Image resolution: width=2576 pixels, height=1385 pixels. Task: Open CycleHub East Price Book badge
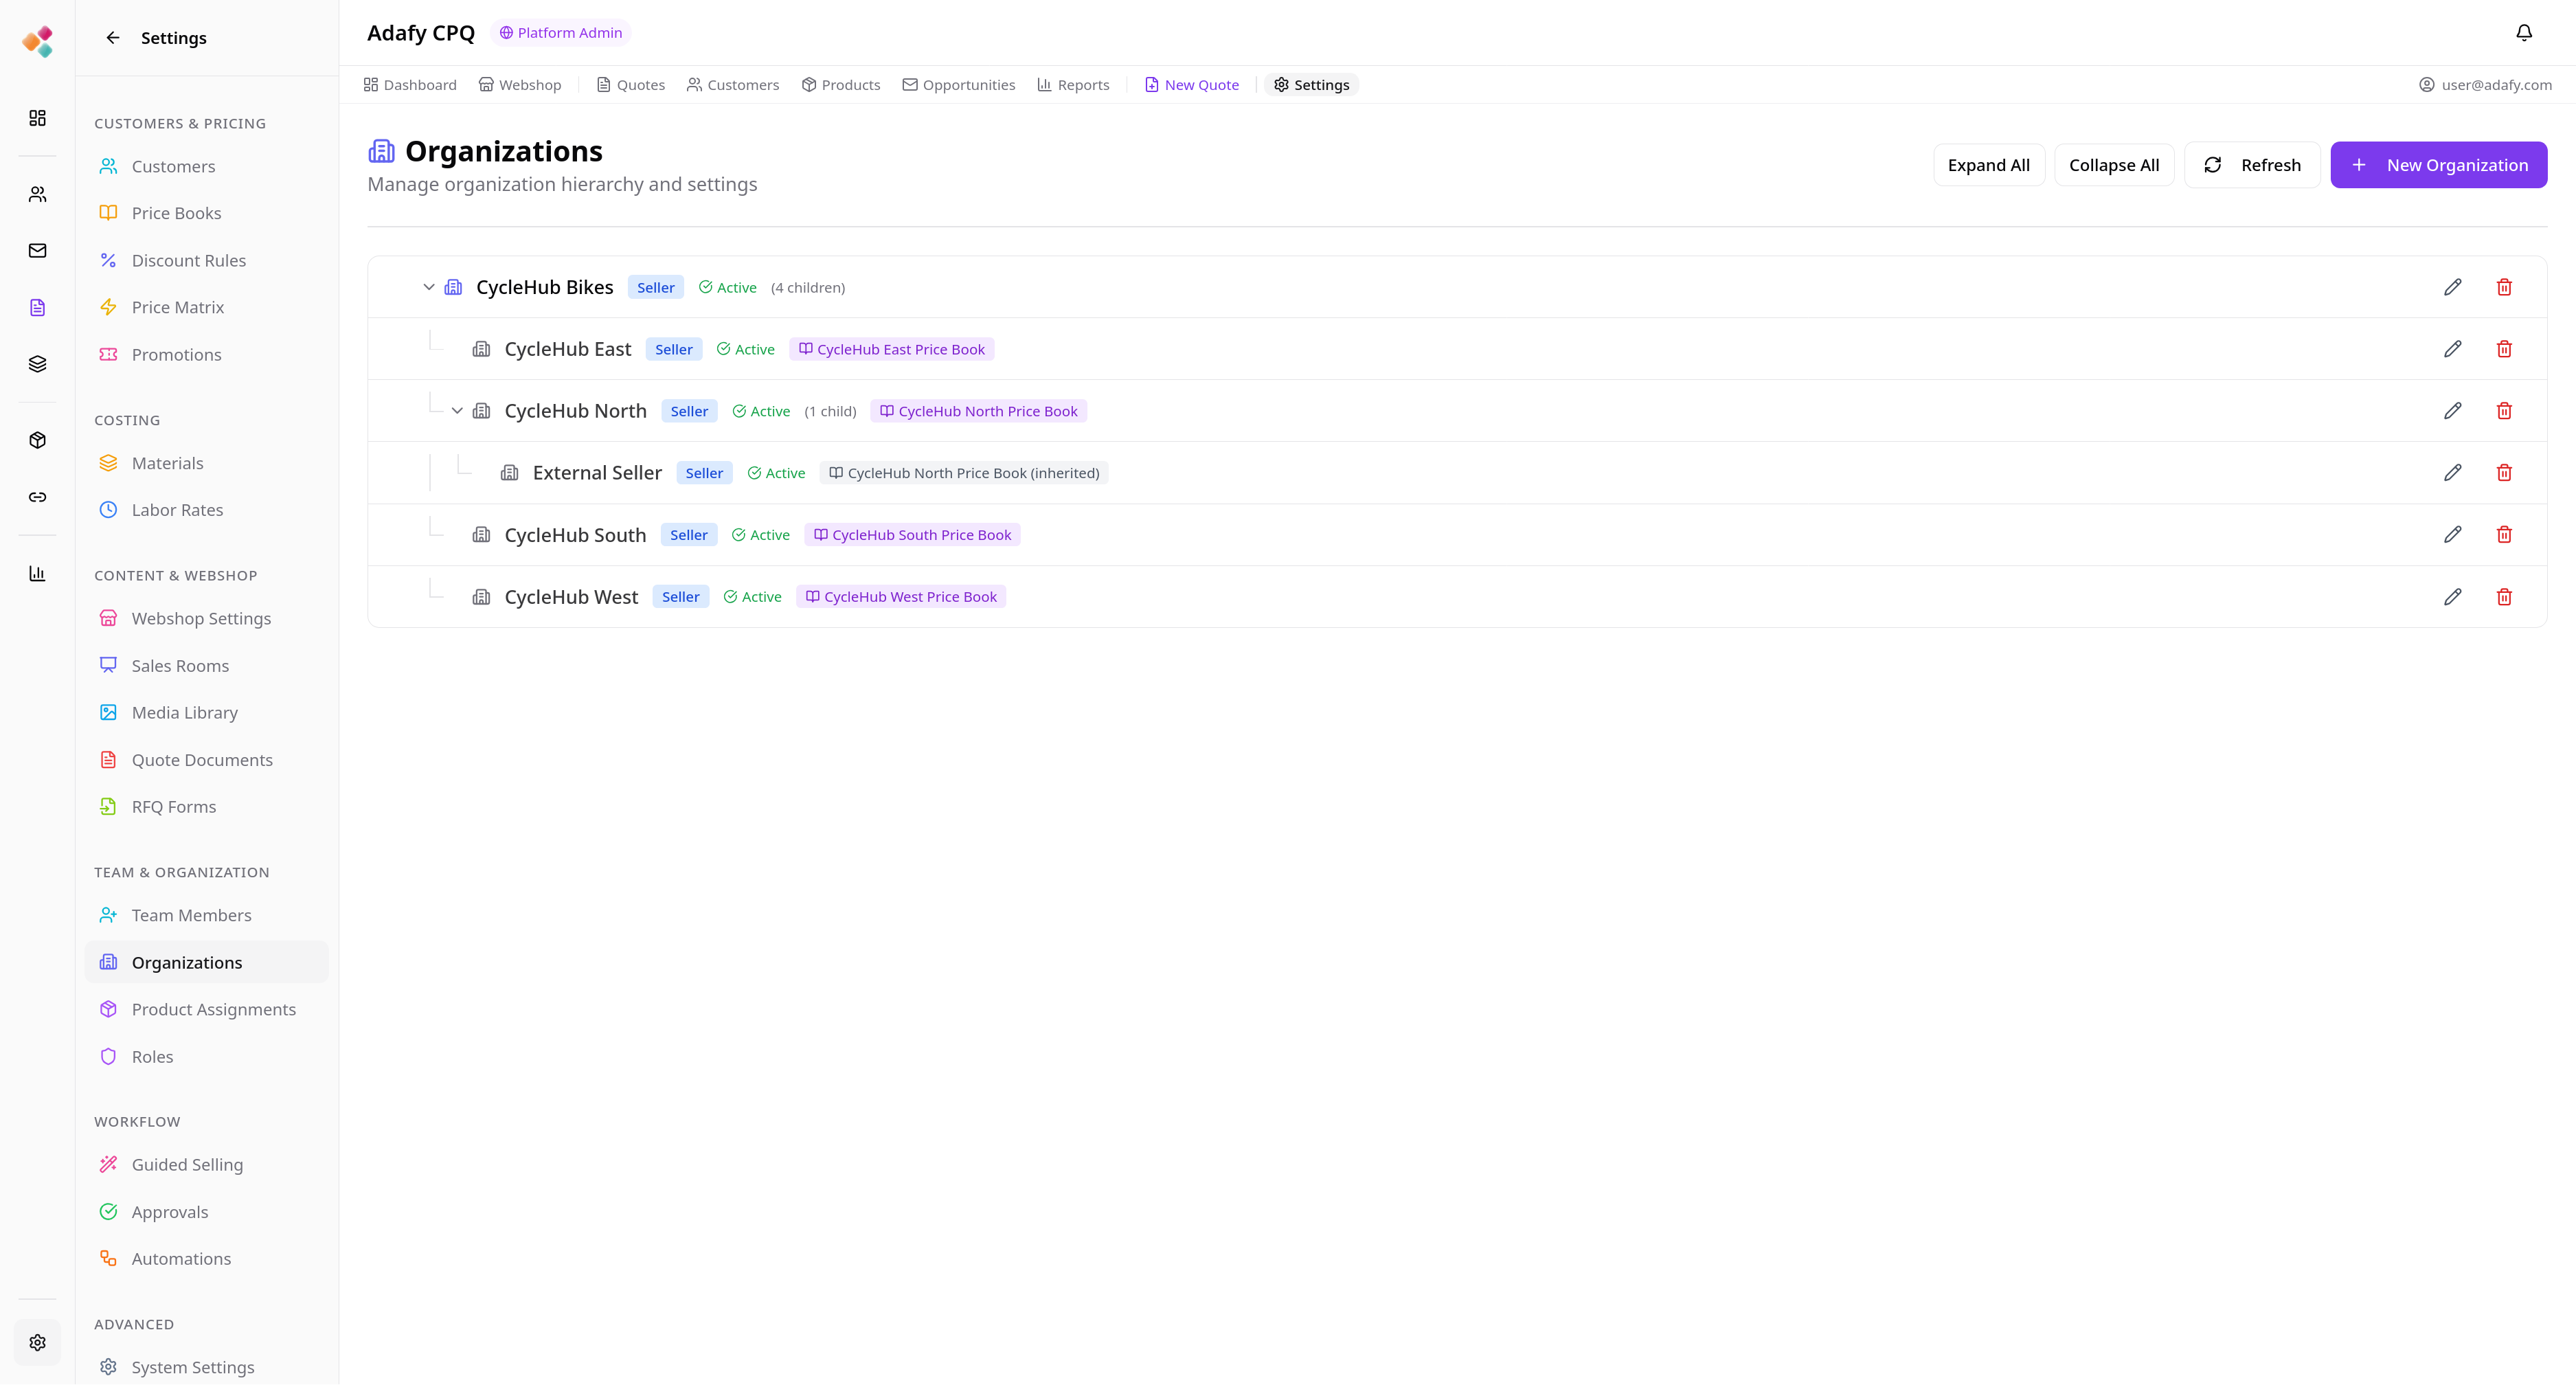click(892, 349)
